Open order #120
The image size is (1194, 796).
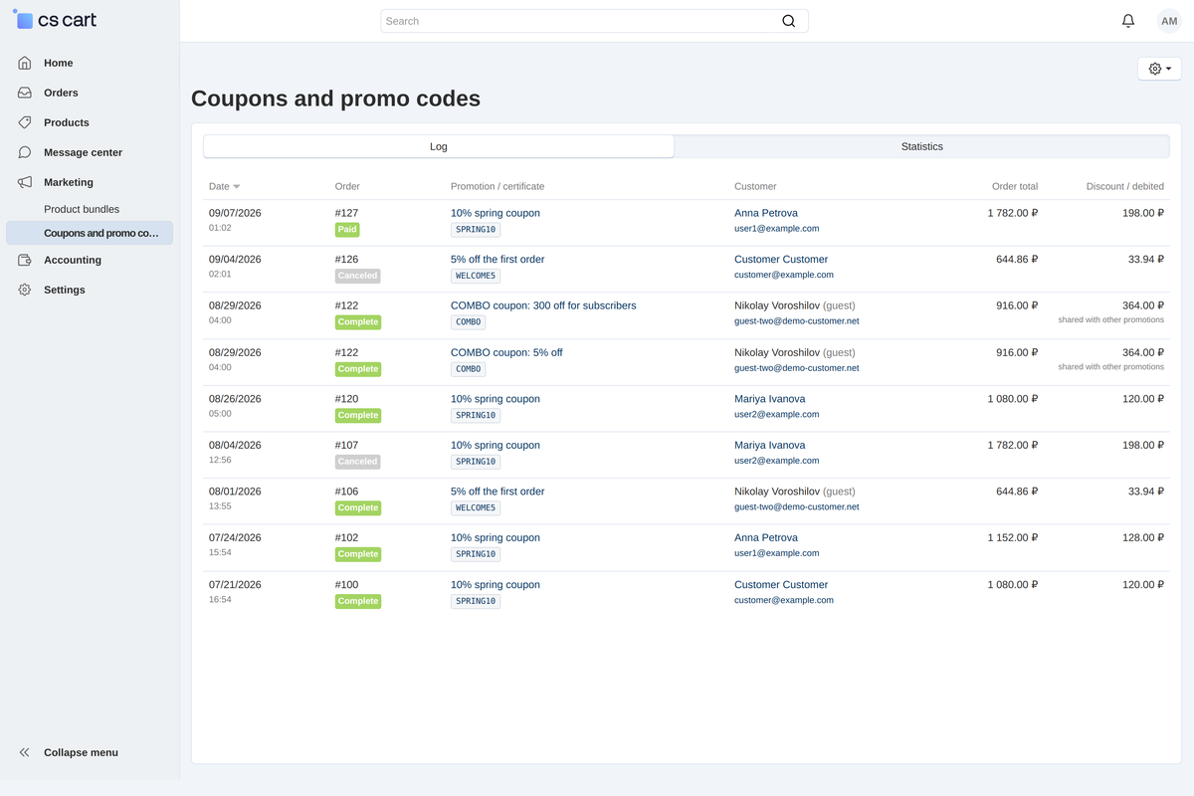coord(346,398)
